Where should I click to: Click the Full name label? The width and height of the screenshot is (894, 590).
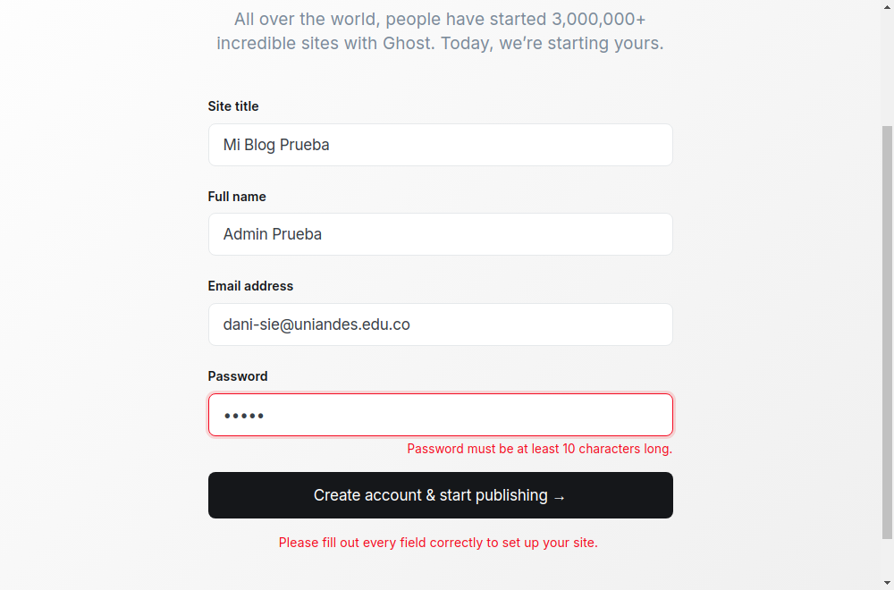(237, 197)
